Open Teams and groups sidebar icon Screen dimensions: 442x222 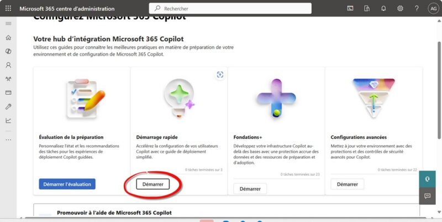coord(8,79)
